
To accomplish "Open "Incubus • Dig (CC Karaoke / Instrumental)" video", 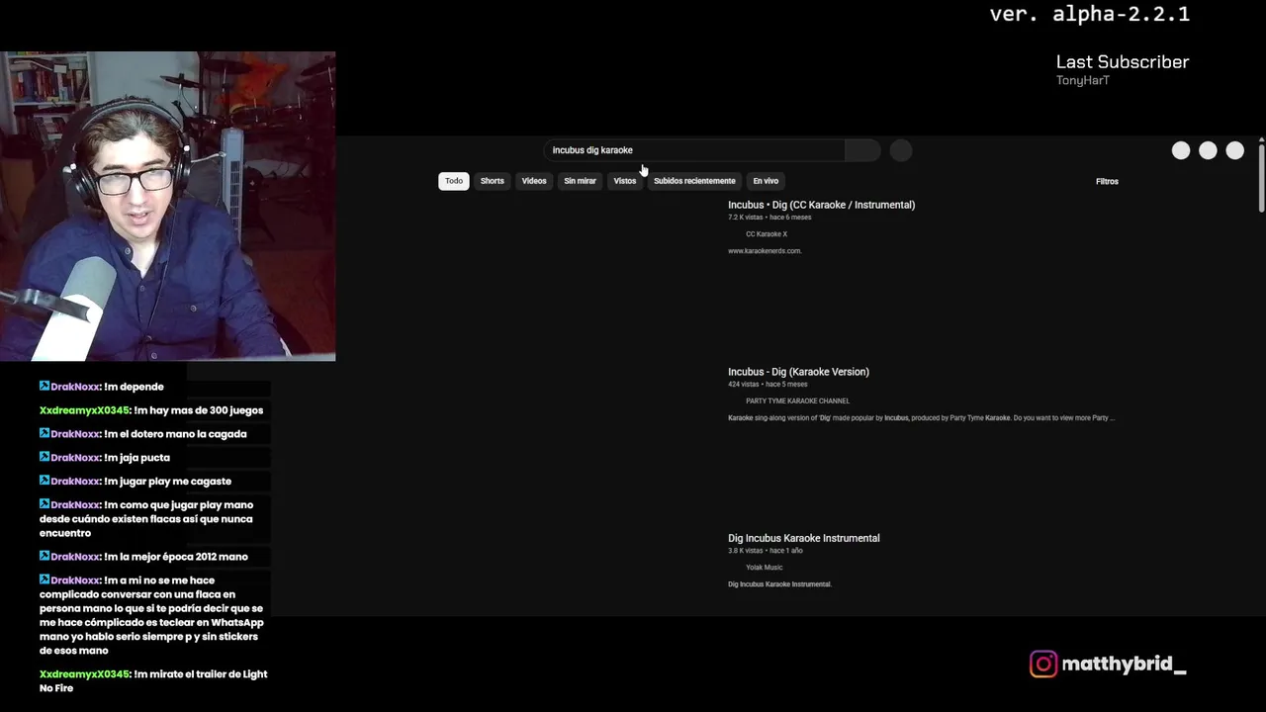I will (x=821, y=205).
